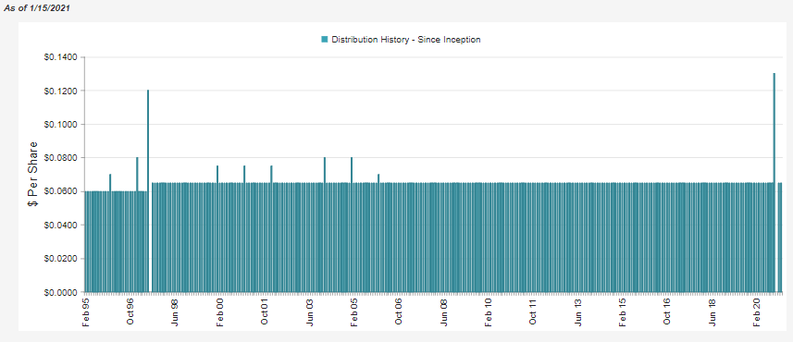Click the Feb 20 x-axis label
The image size is (793, 342).
point(757,312)
